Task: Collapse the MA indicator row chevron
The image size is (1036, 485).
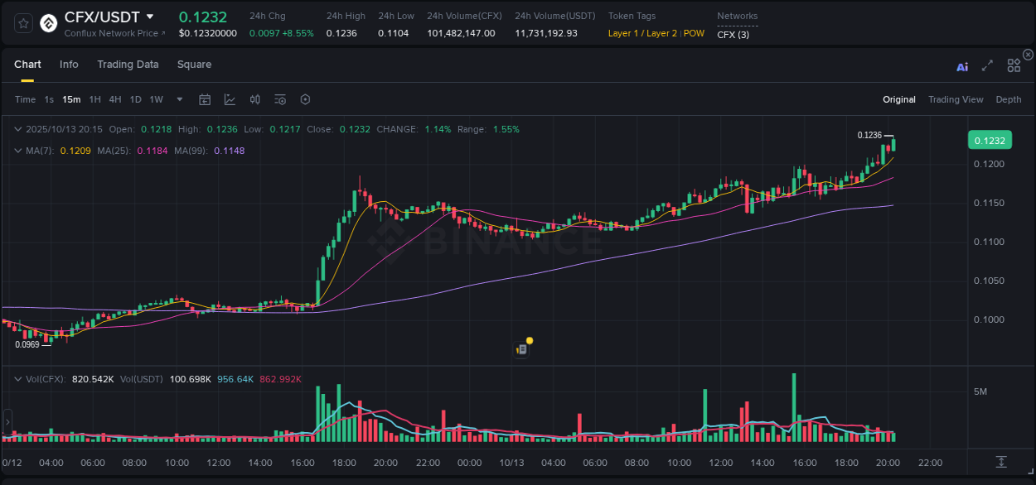Action: (17, 151)
